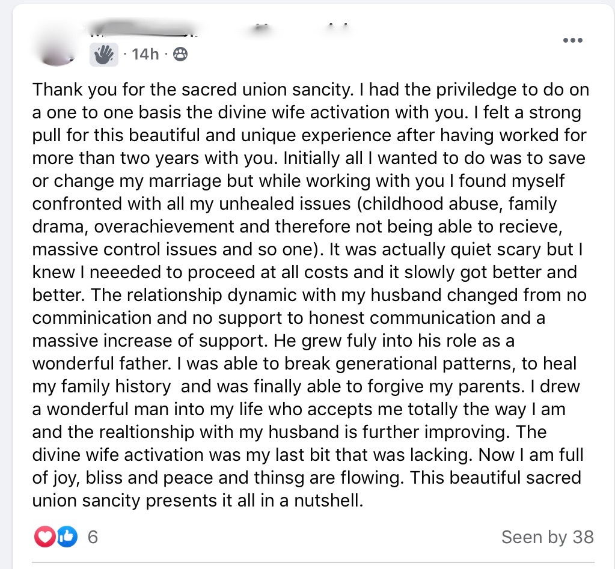
Task: View the reaction count of 6
Action: (93, 537)
